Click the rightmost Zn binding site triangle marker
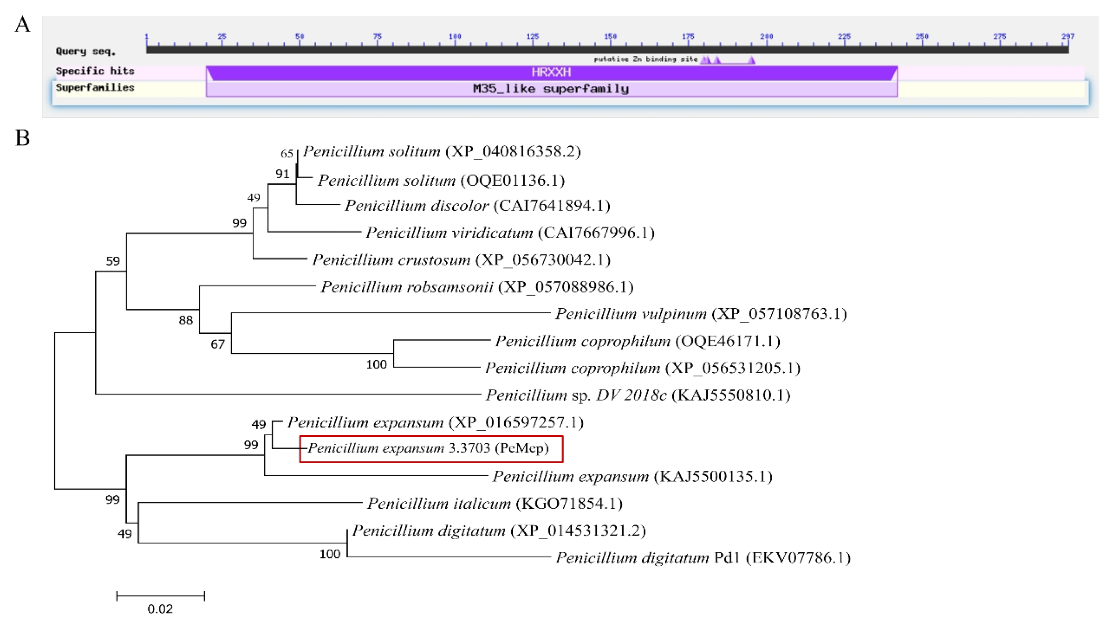Viewport: 1111px width, 622px height. (x=751, y=60)
